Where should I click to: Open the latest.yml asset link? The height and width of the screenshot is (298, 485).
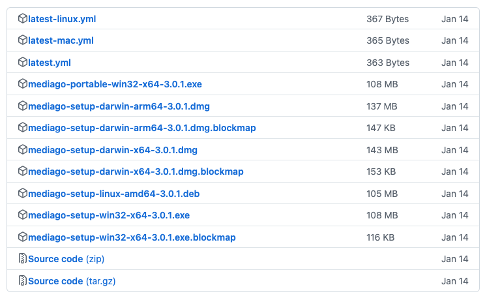(x=50, y=63)
